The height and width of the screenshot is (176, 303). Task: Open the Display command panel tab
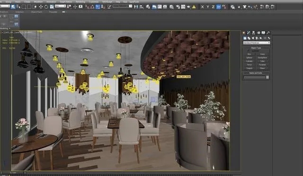pyautogui.click(x=263, y=33)
